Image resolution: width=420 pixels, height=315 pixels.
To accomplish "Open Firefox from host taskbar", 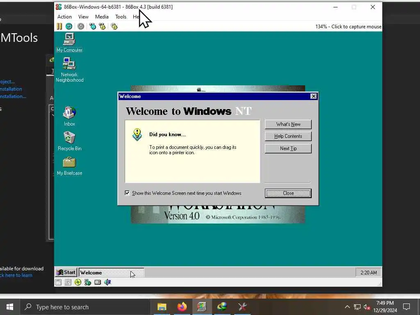I will (x=182, y=307).
